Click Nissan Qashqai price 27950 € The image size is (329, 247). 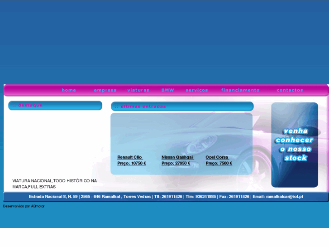(x=176, y=163)
